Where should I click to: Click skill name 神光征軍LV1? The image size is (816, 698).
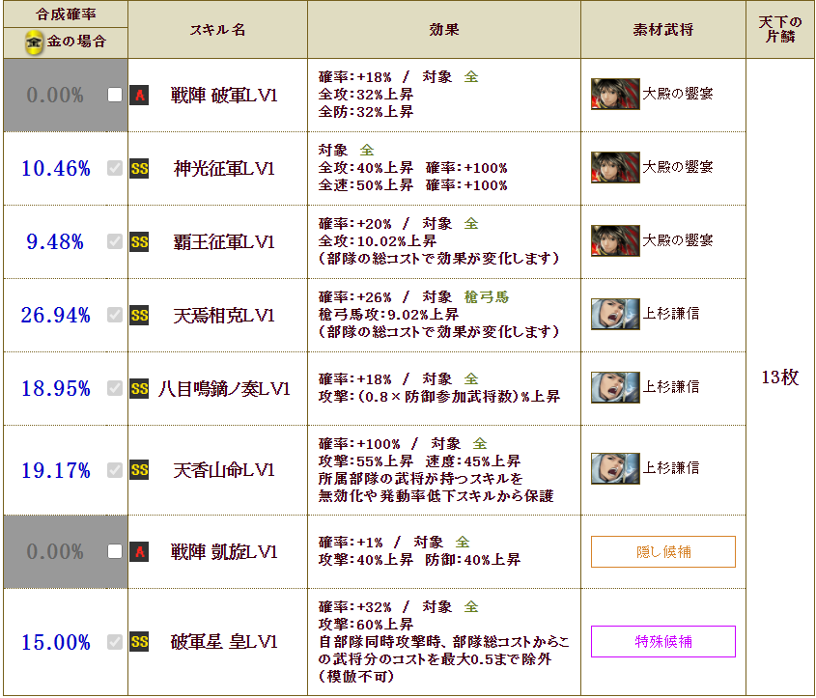click(224, 169)
